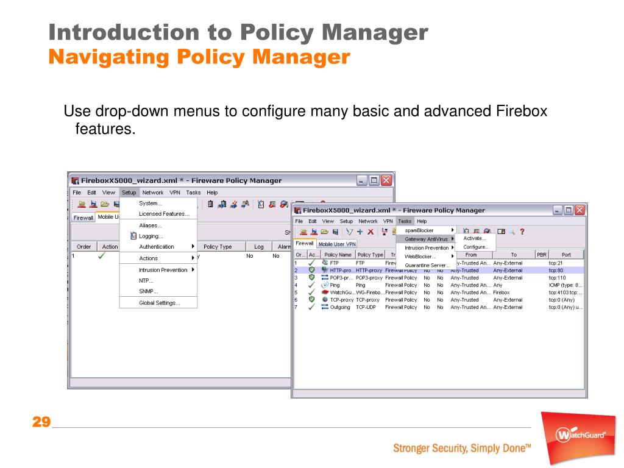Expand Intrusion Prevention submenu in Tasks menu
Screen dimensions: 624x468
(x=426, y=247)
